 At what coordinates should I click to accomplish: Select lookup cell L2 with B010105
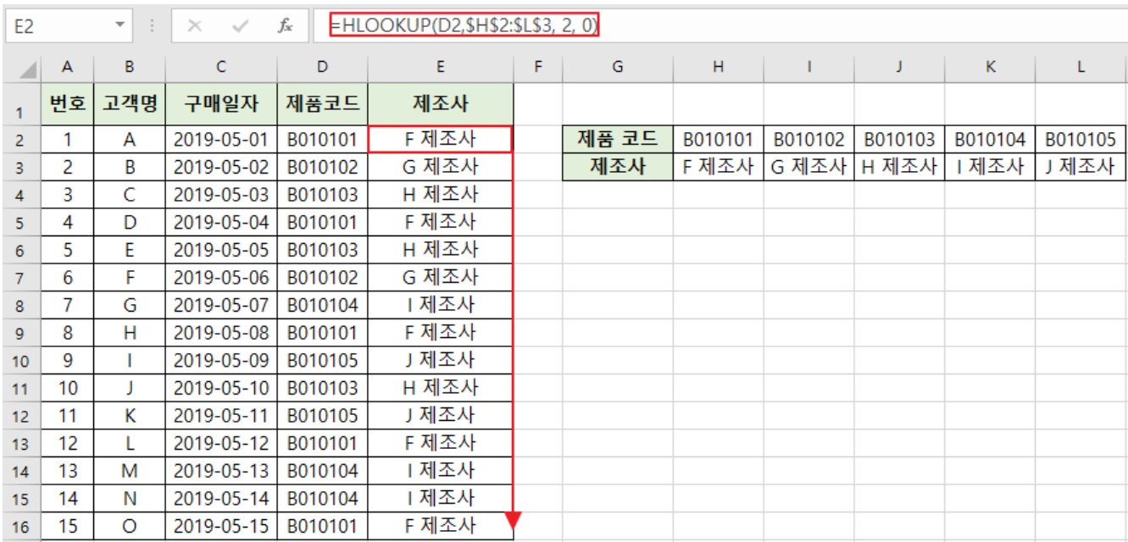coord(1081,139)
